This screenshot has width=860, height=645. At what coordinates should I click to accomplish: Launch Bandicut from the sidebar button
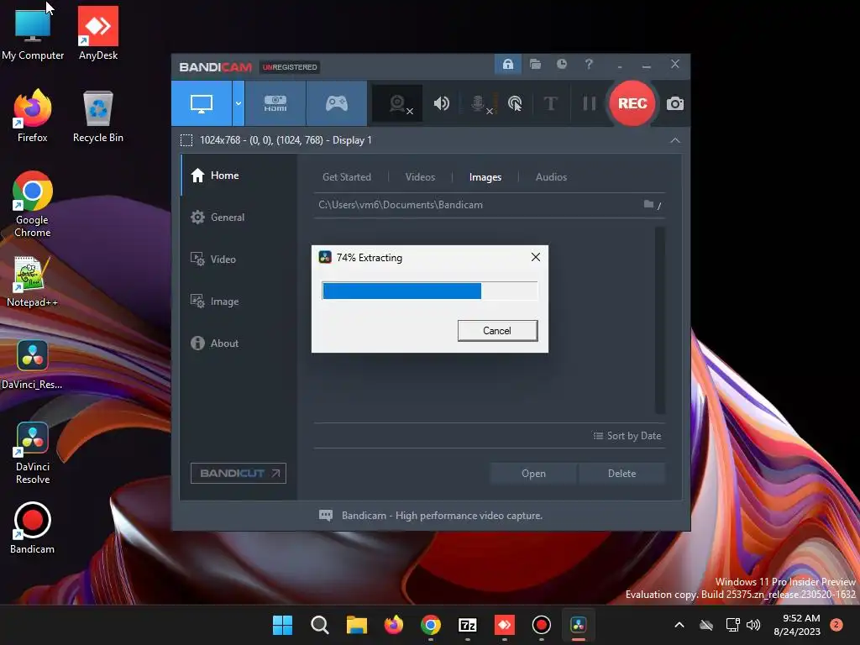[x=238, y=474]
